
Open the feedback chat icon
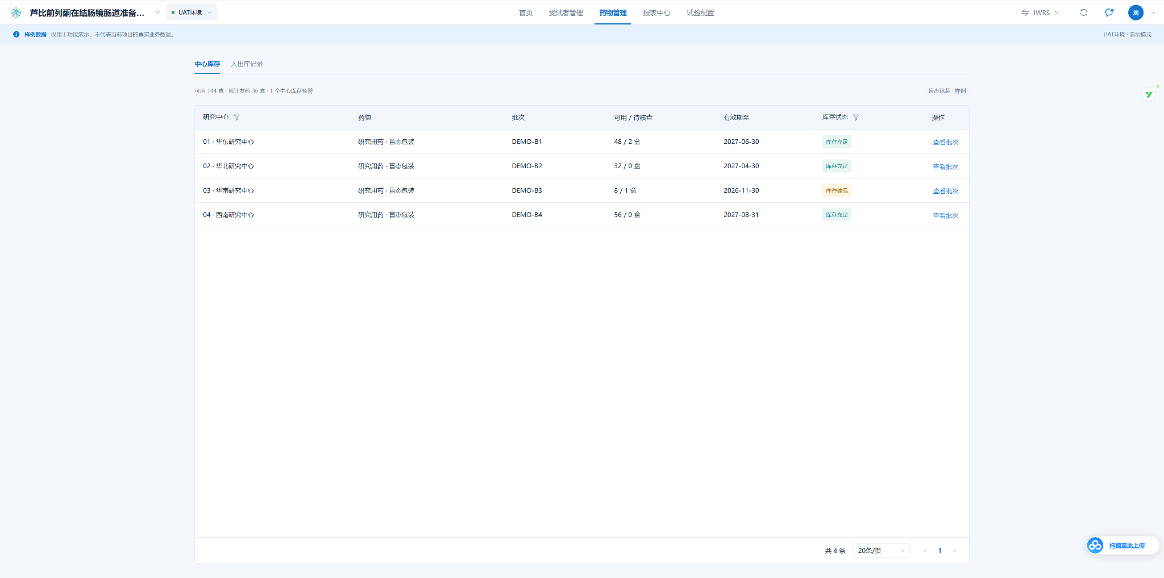click(1109, 13)
